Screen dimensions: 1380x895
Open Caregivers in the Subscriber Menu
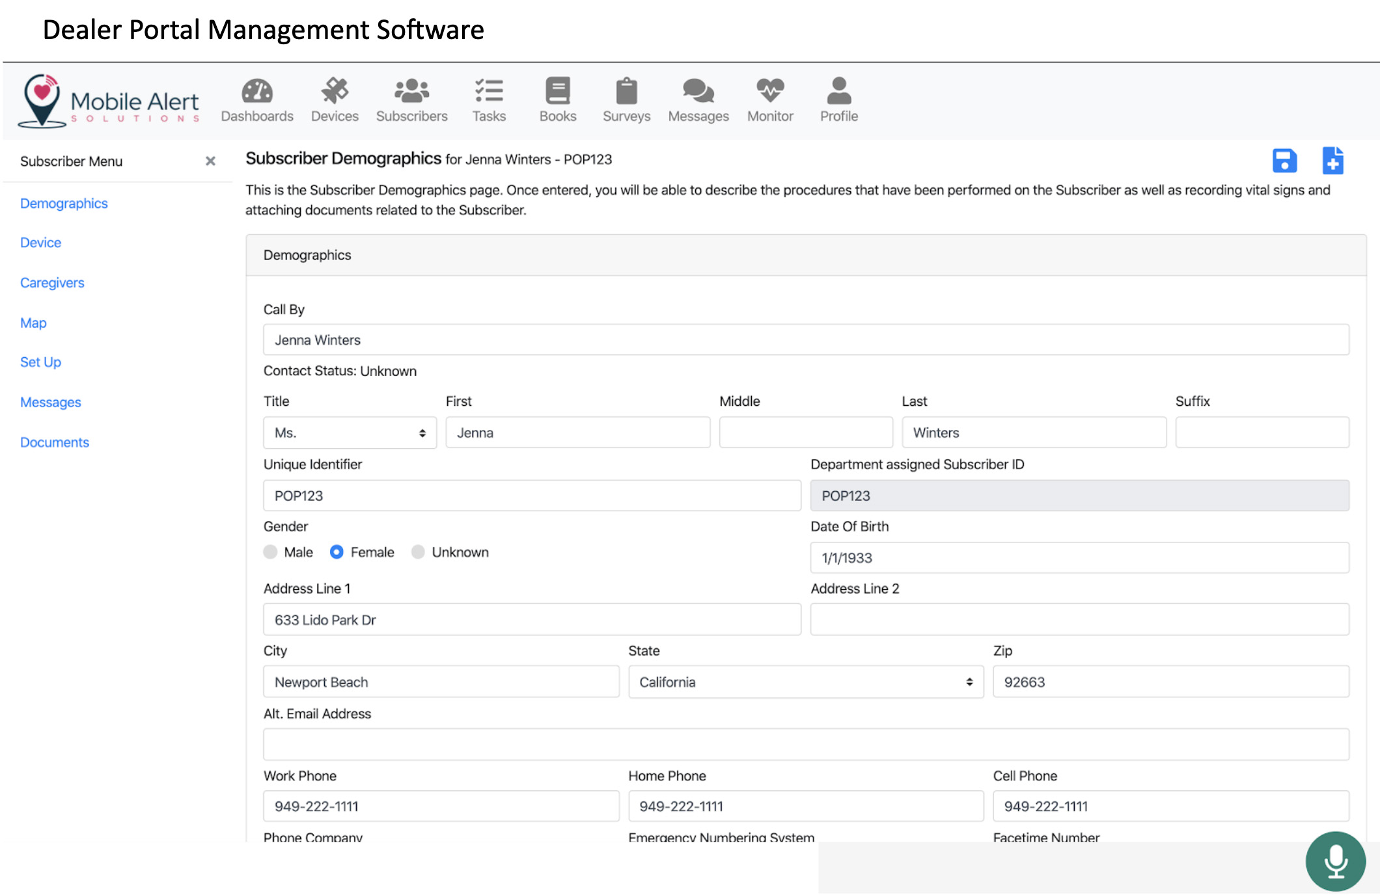coord(52,283)
